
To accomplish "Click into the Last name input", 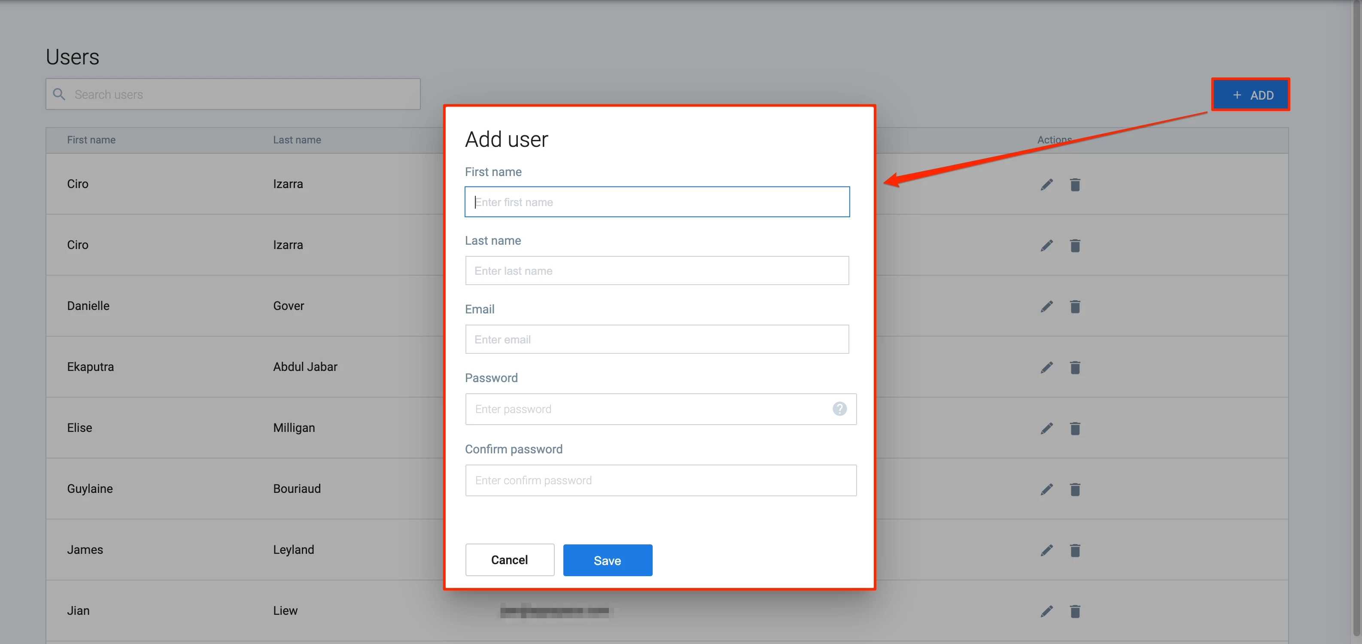I will (657, 271).
